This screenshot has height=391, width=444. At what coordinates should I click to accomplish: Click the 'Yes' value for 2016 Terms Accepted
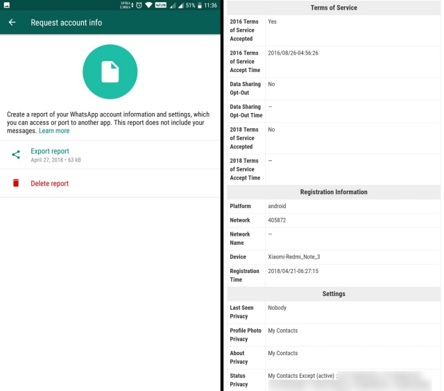(272, 21)
